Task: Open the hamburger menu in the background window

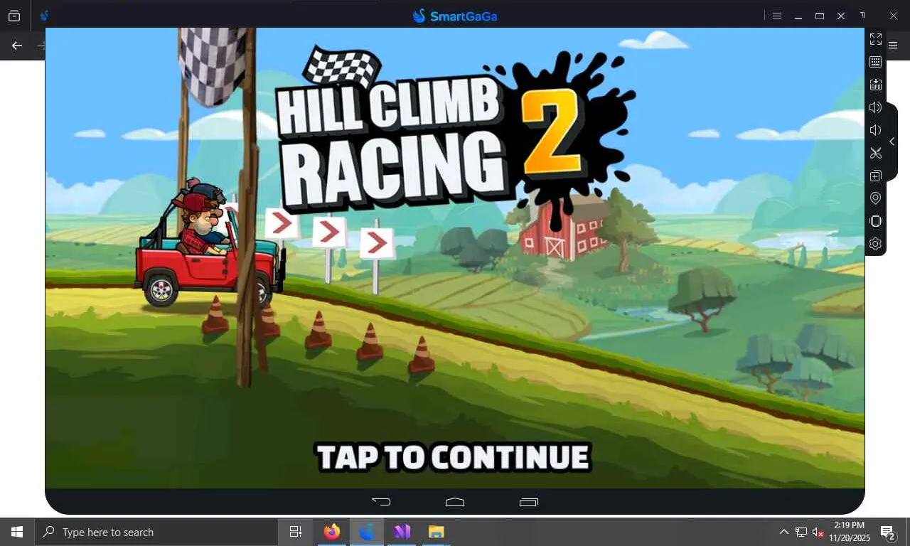Action: point(894,45)
